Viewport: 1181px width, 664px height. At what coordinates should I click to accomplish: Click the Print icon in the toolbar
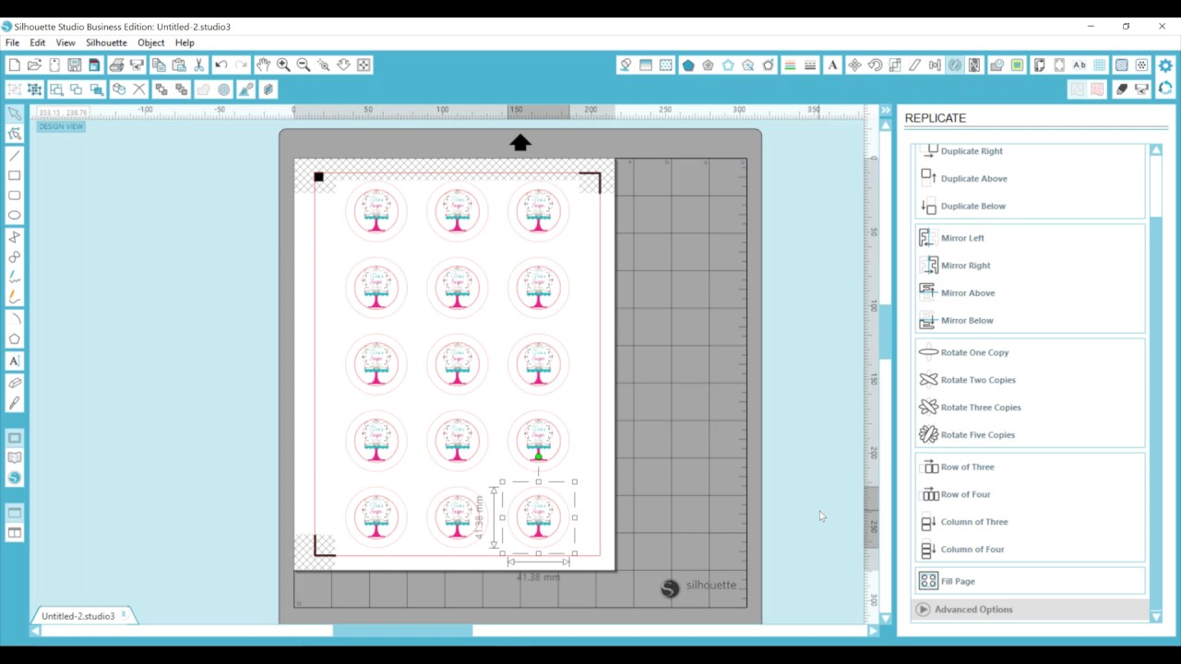click(116, 65)
